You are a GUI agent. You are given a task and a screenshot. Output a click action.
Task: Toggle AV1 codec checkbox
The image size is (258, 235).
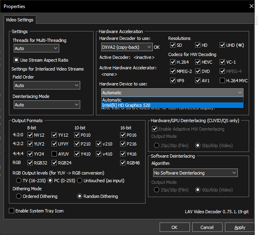pyautogui.click(x=198, y=81)
